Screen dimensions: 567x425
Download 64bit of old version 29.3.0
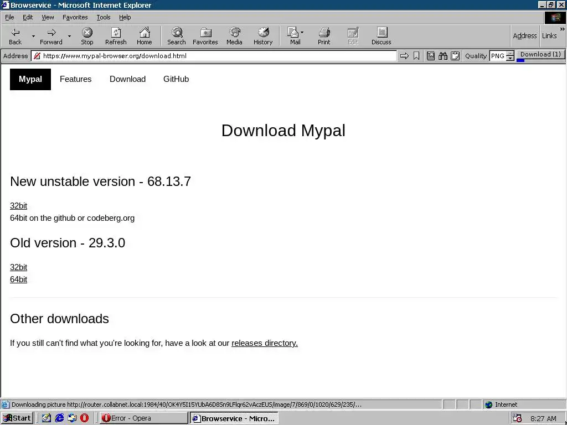coord(18,279)
